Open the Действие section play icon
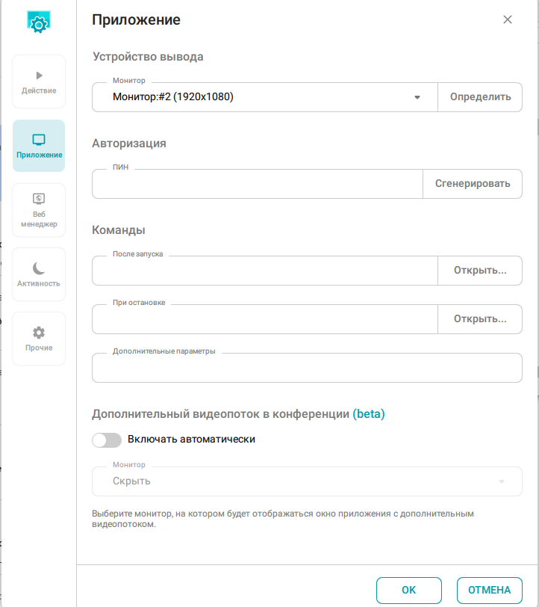The image size is (539, 607). (x=39, y=75)
